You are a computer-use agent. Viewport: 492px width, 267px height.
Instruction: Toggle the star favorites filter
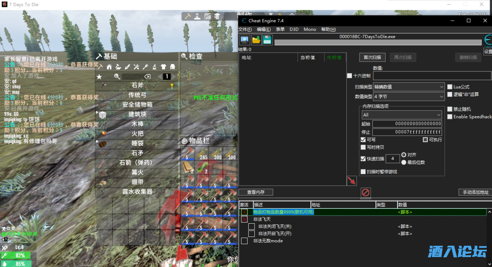99,76
